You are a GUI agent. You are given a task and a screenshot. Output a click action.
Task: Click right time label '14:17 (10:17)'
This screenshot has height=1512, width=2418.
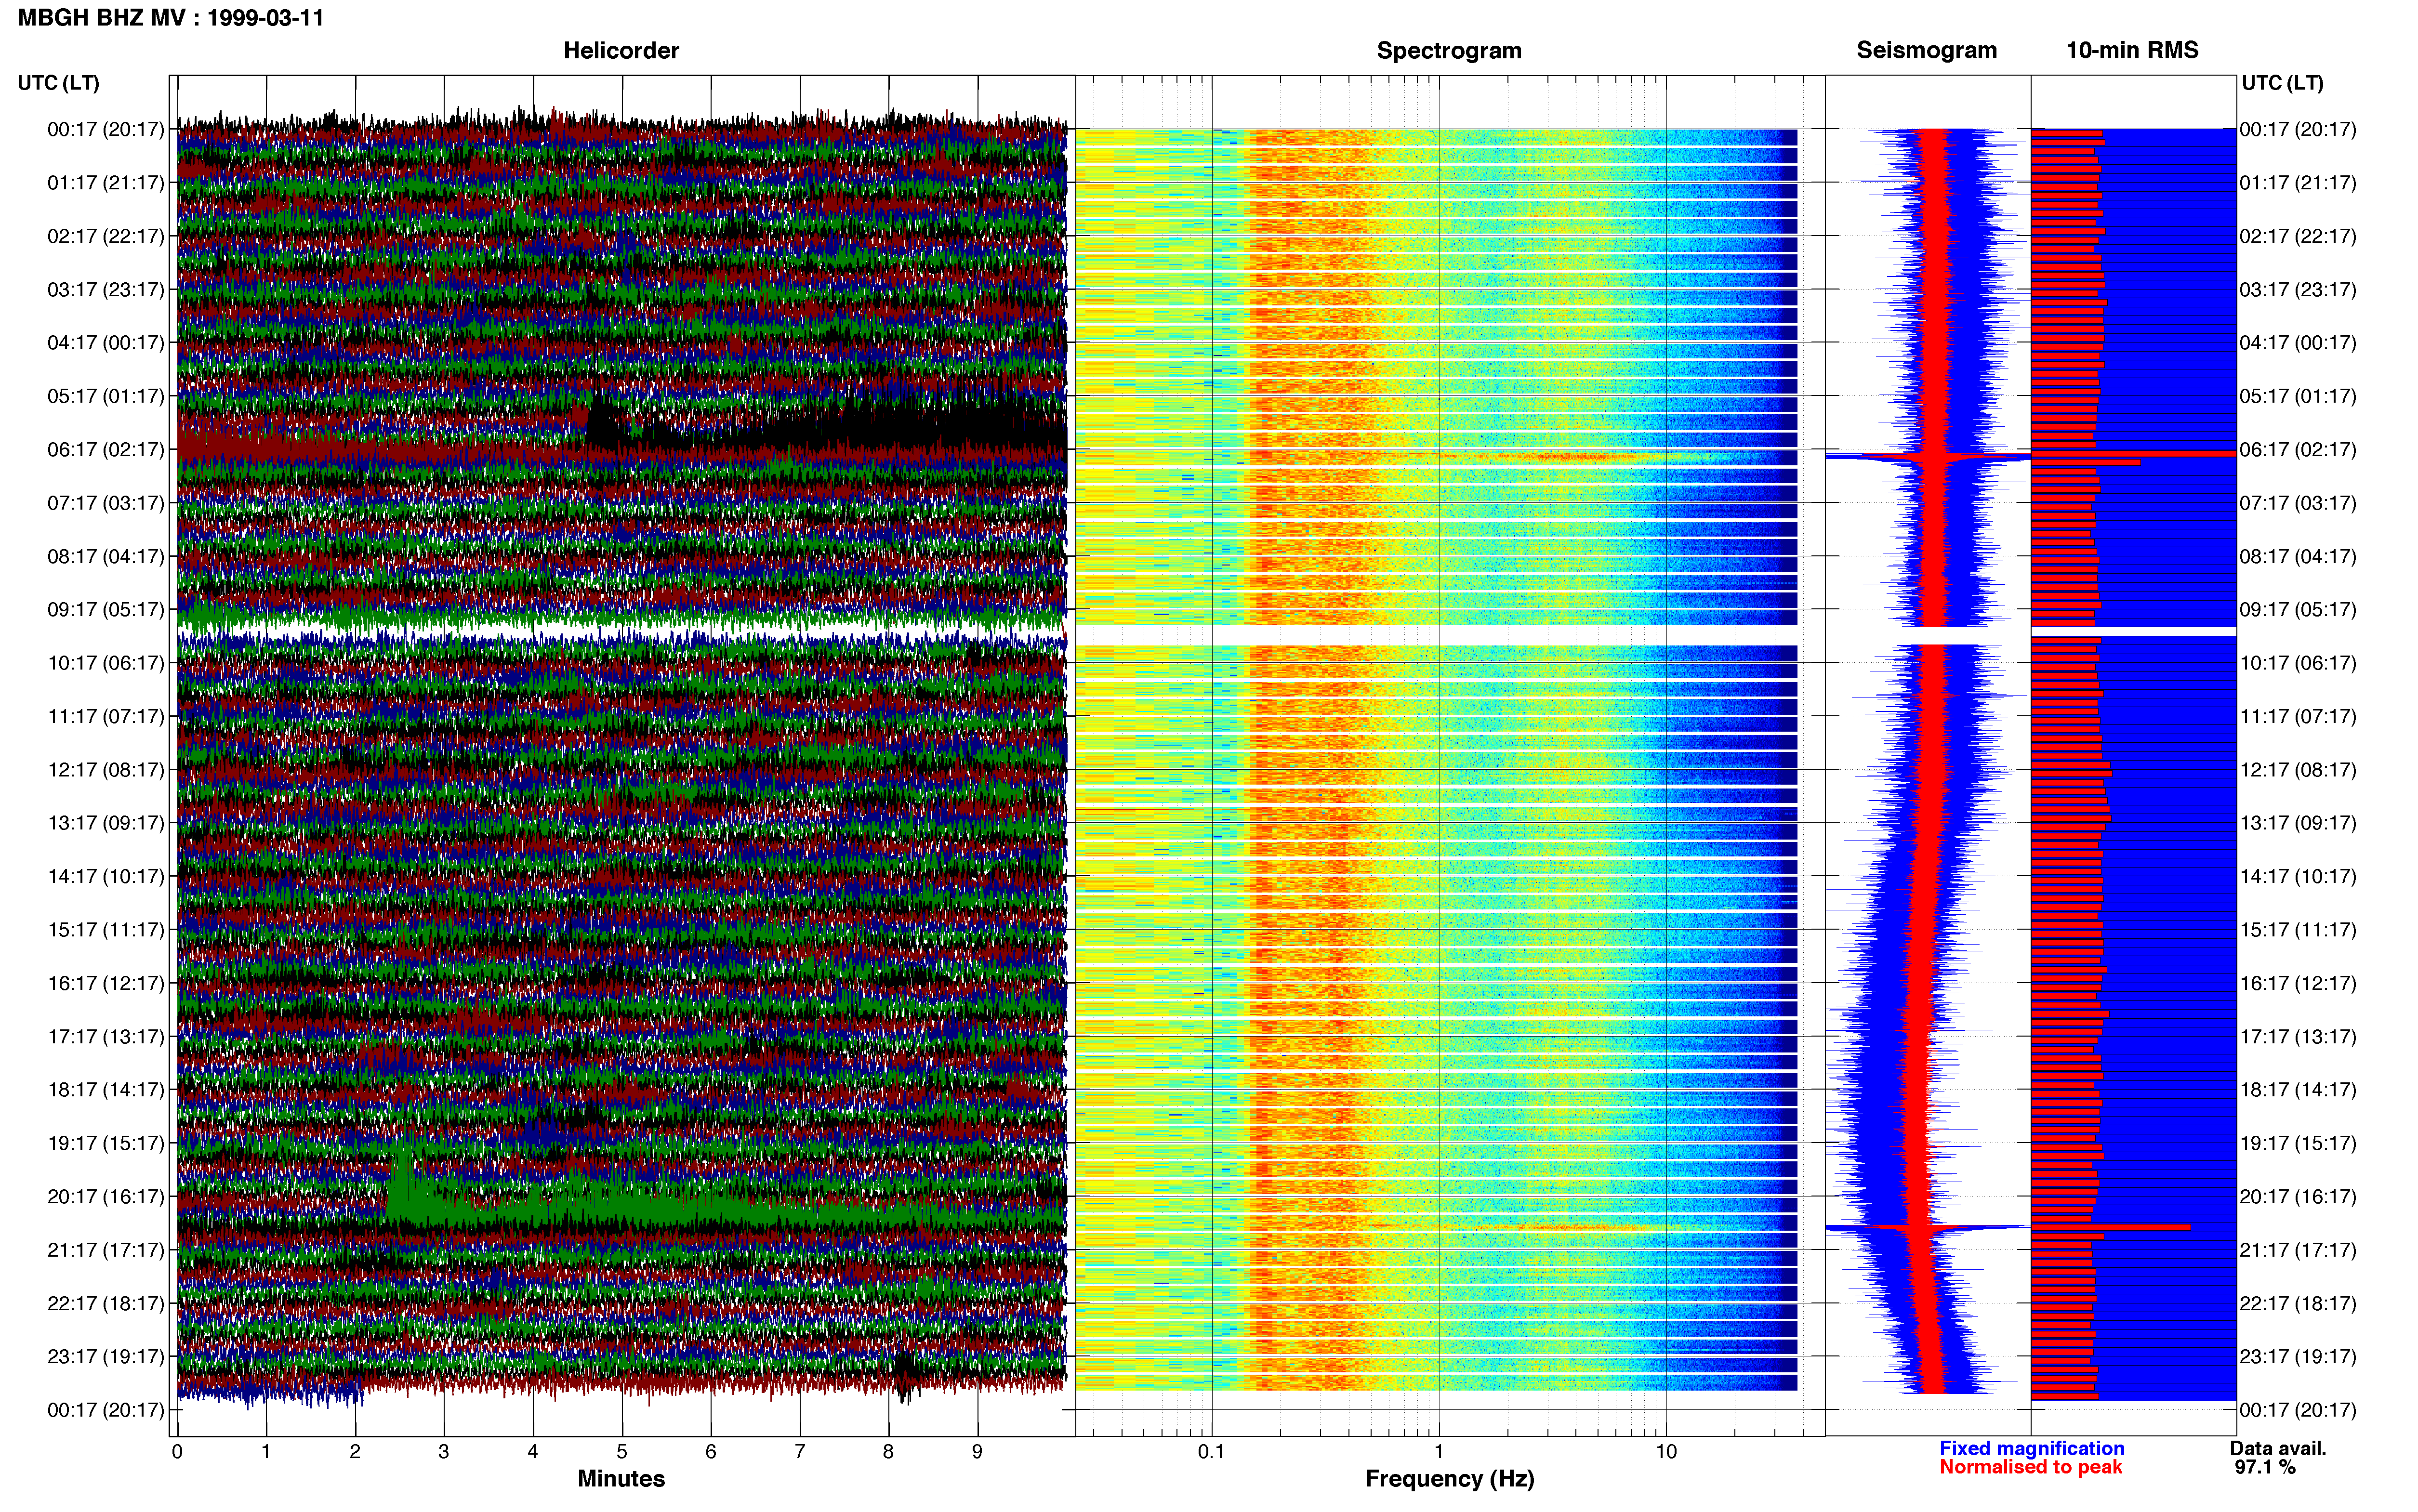(2298, 876)
